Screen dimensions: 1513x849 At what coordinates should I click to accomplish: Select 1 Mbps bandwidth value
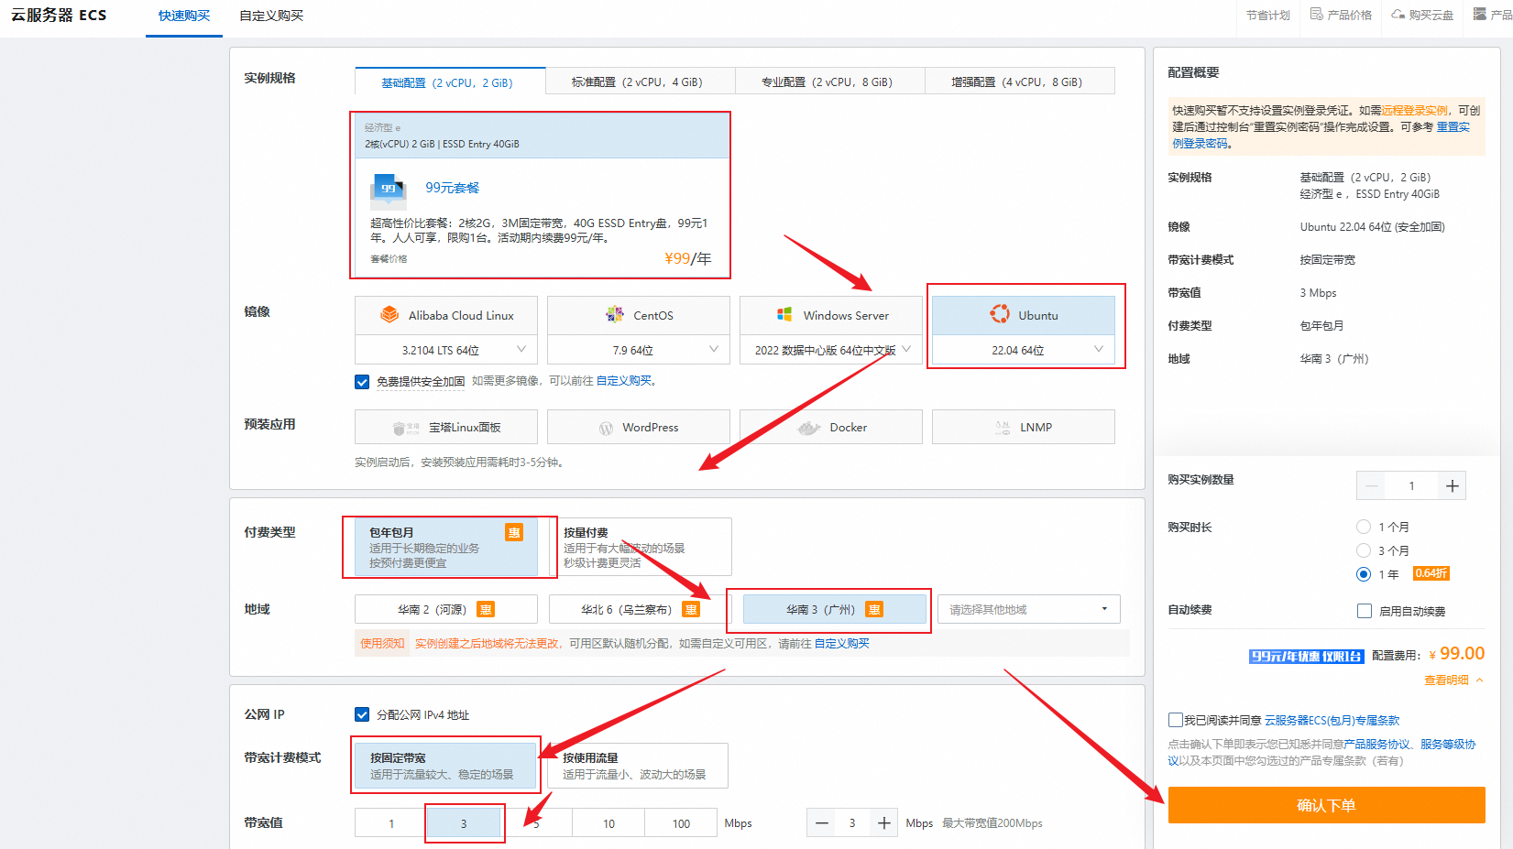pos(391,823)
